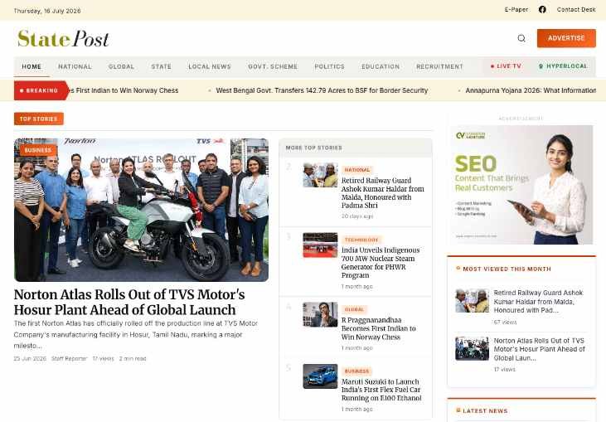Open the Contact Desk link
This screenshot has width=606, height=422.
click(x=576, y=10)
